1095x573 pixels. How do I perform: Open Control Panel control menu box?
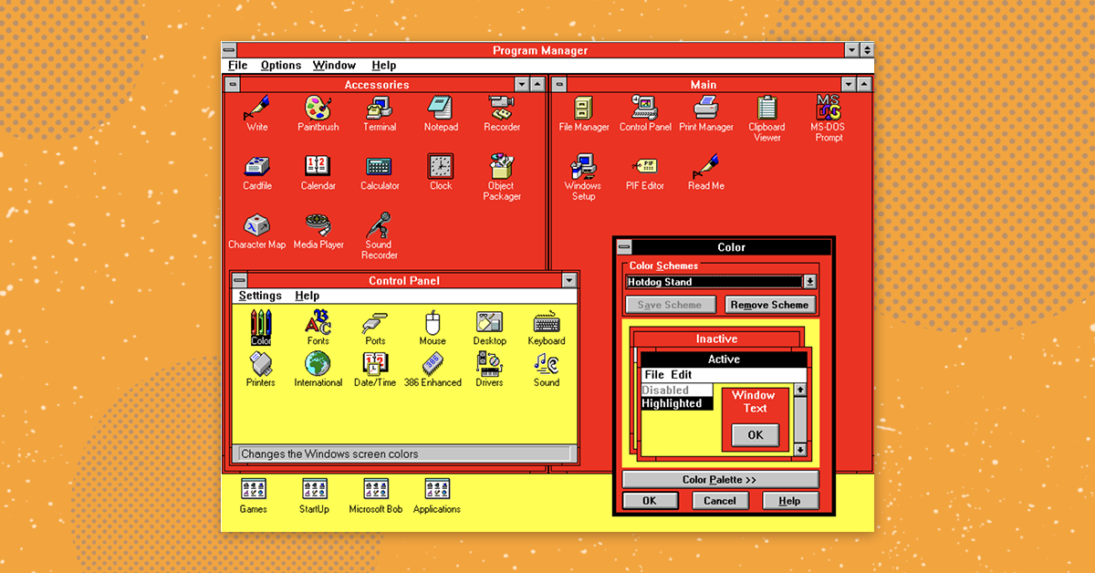click(240, 280)
